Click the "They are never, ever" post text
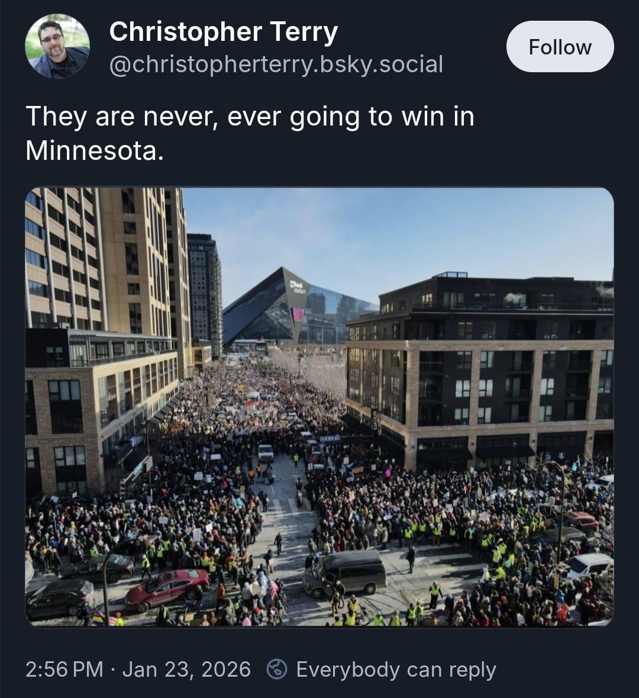Viewport: 639px width, 698px height. 154,117
